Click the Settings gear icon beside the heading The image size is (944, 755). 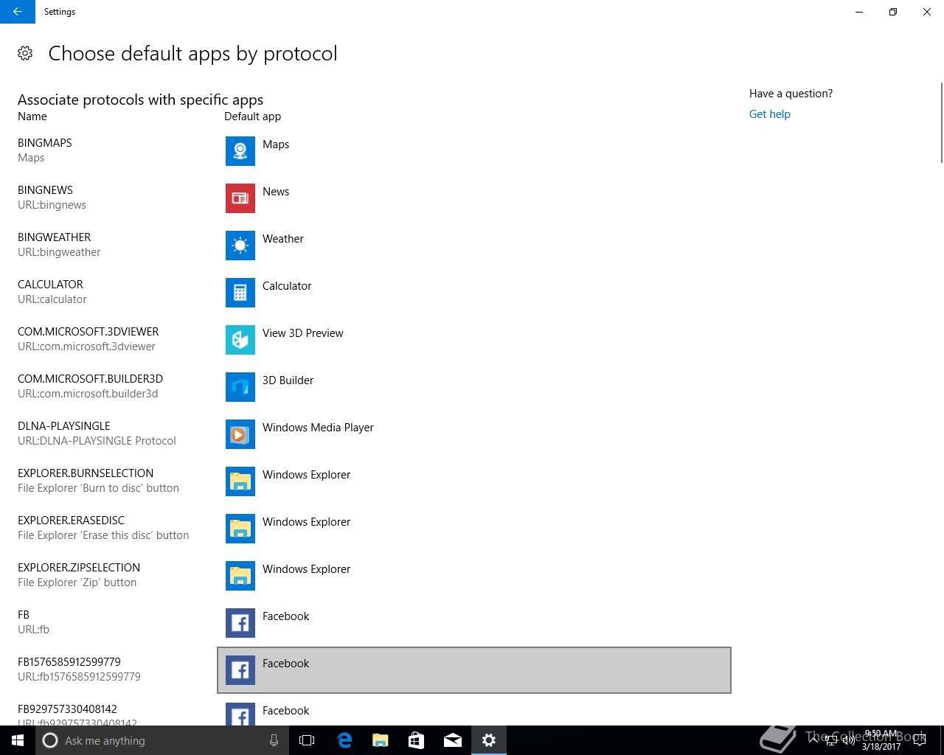point(25,53)
